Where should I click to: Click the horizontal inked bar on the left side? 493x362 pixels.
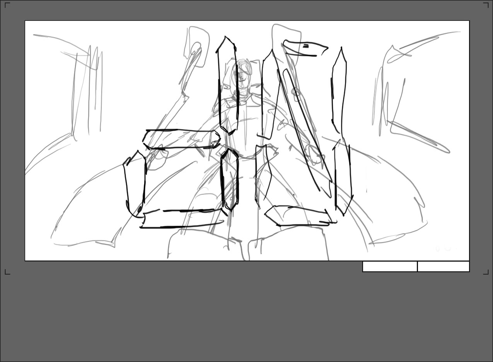[x=182, y=139]
